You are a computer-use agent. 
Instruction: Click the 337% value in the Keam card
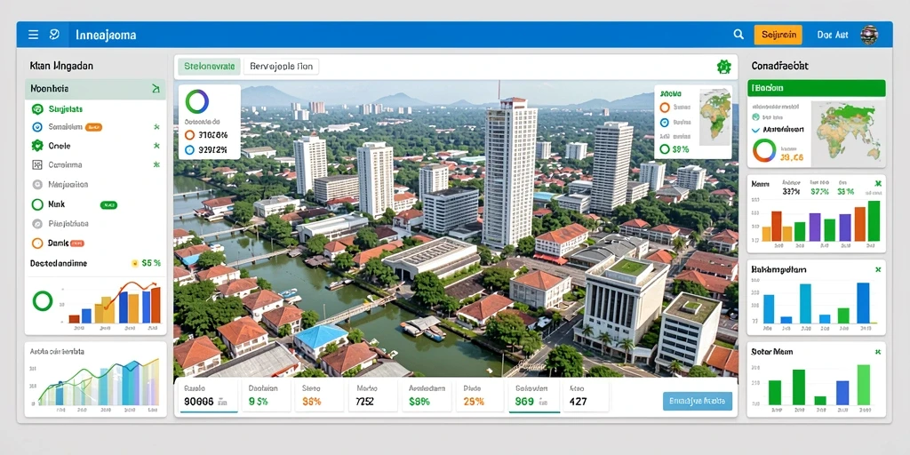pyautogui.click(x=790, y=191)
